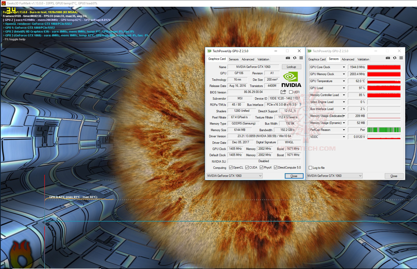Click the 0.8120 V VDDC value
This screenshot has width=417, height=269.
click(x=357, y=137)
